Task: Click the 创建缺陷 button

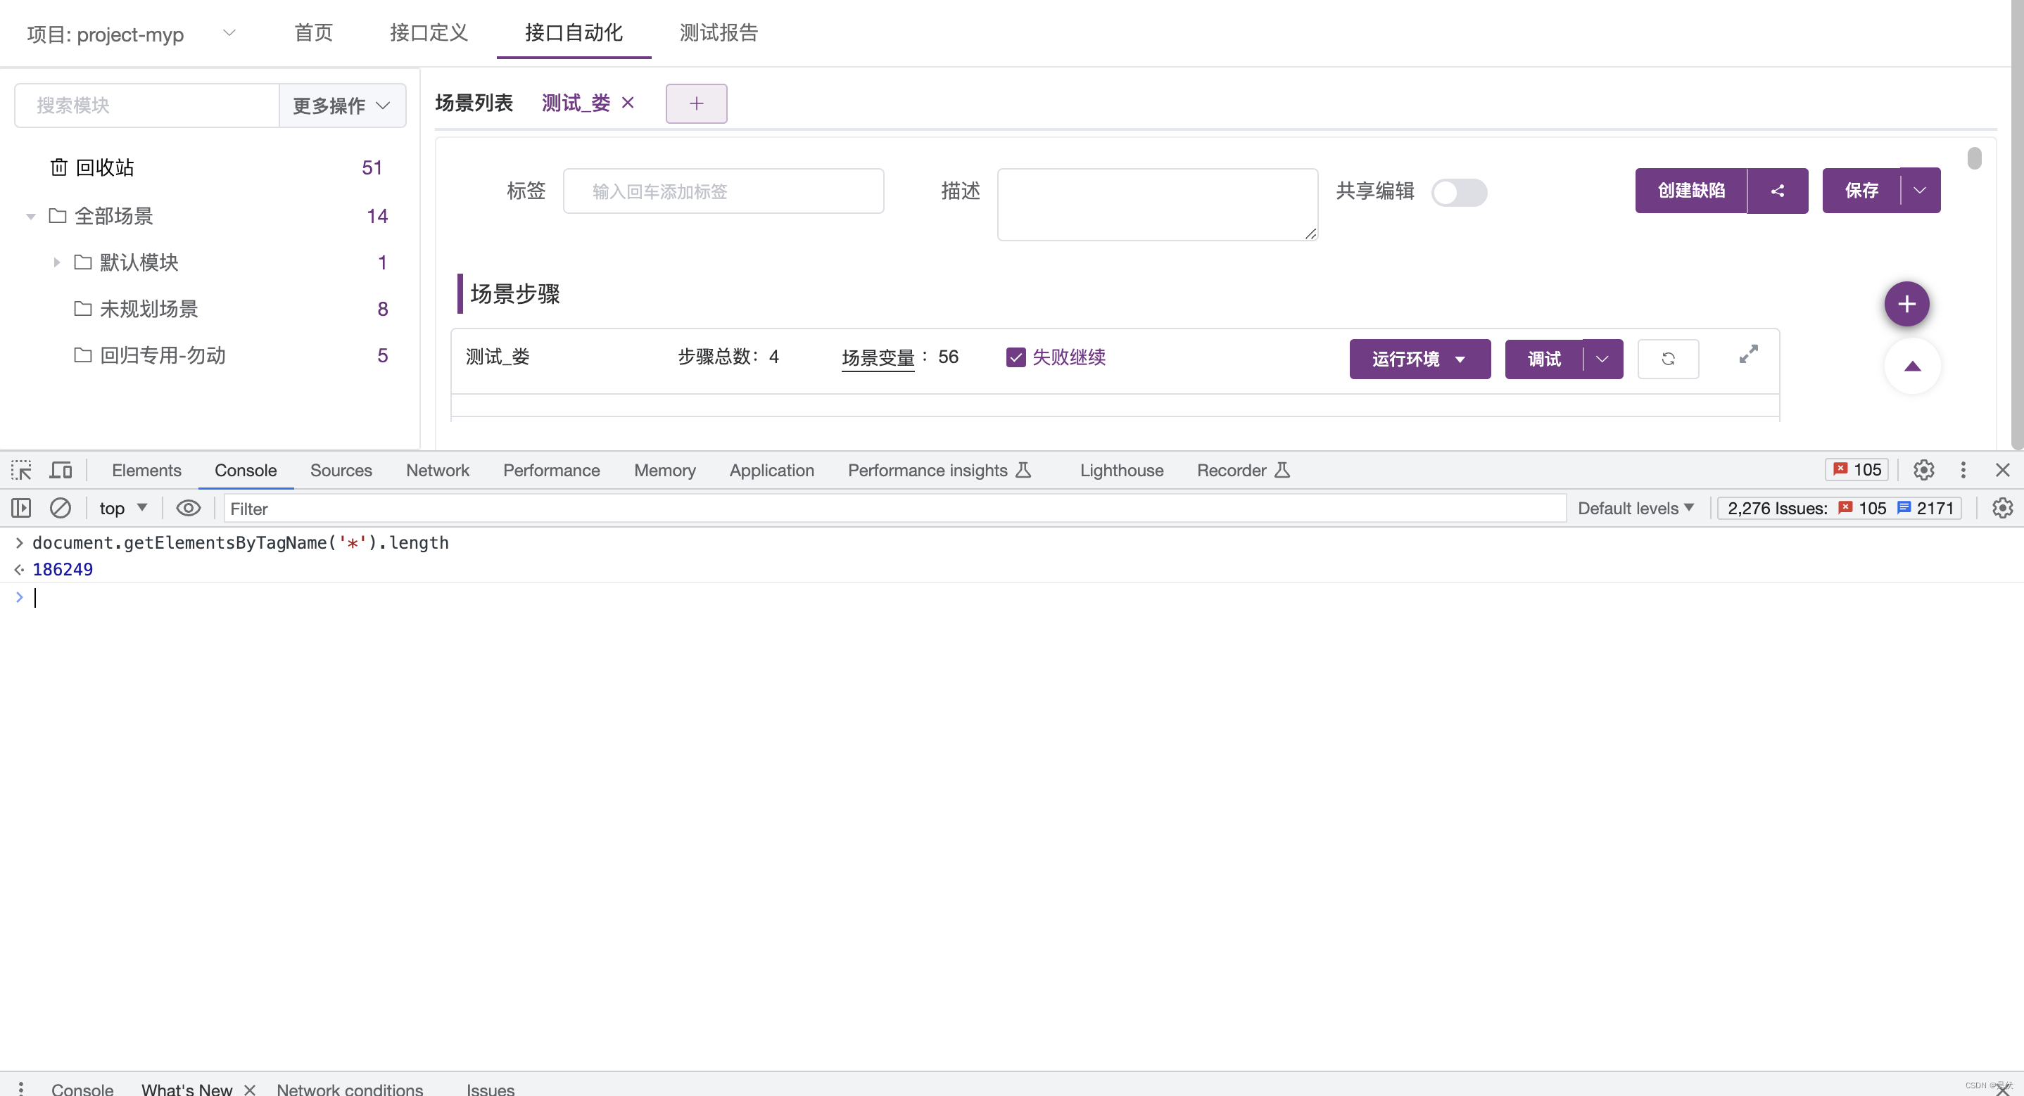Action: [1692, 191]
